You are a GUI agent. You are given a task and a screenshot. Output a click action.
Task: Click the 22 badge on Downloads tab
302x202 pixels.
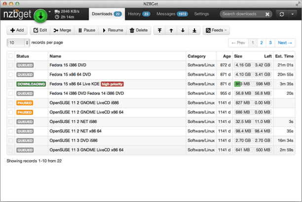[x=117, y=14]
